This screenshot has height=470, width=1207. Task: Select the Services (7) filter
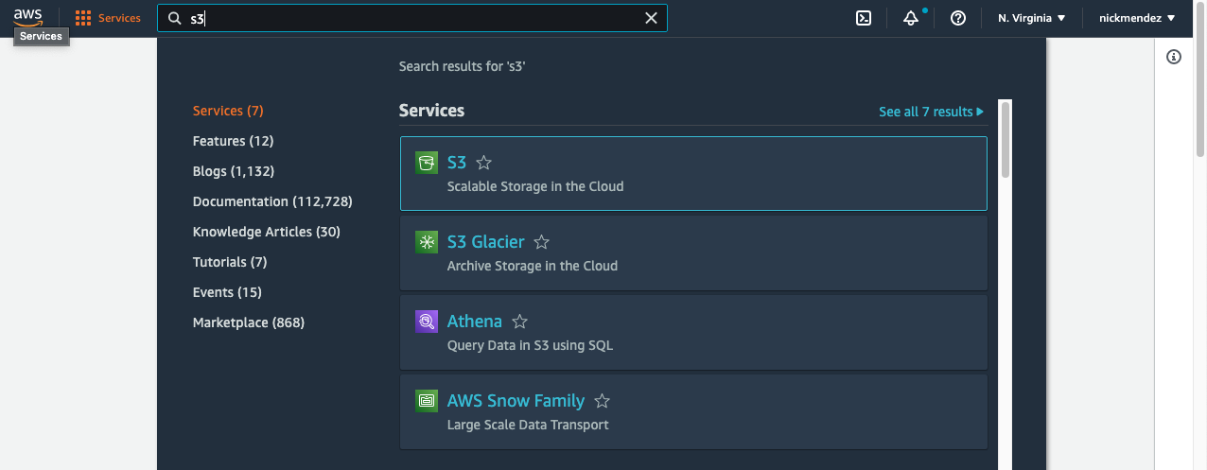(x=228, y=111)
